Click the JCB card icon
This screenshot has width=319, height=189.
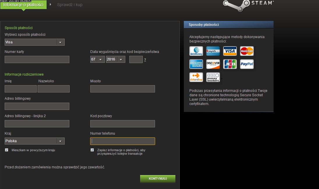pos(230,64)
